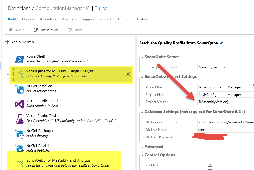Expand the Advanced section

tap(142, 147)
